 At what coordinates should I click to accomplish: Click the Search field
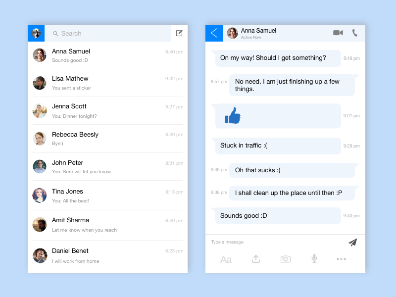pos(107,33)
